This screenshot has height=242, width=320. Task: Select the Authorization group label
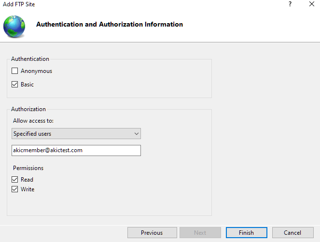28,109
